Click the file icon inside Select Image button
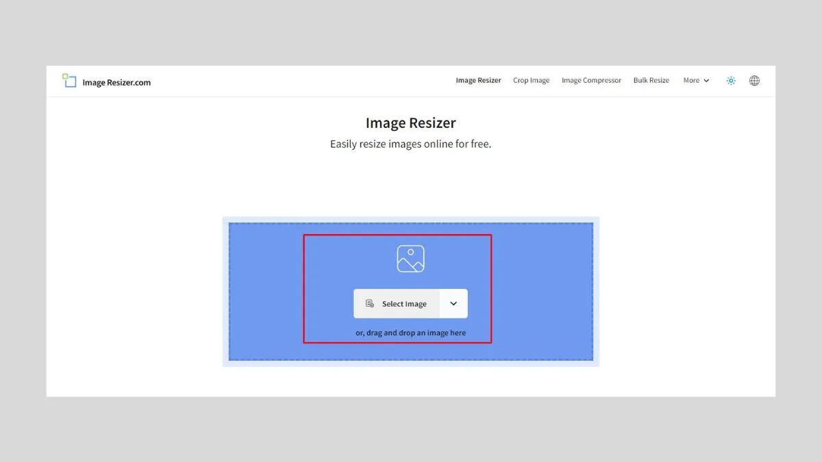Screen dimensions: 822x462 [371, 303]
